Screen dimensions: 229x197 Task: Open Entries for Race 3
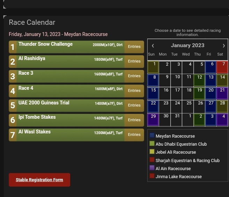point(134,76)
